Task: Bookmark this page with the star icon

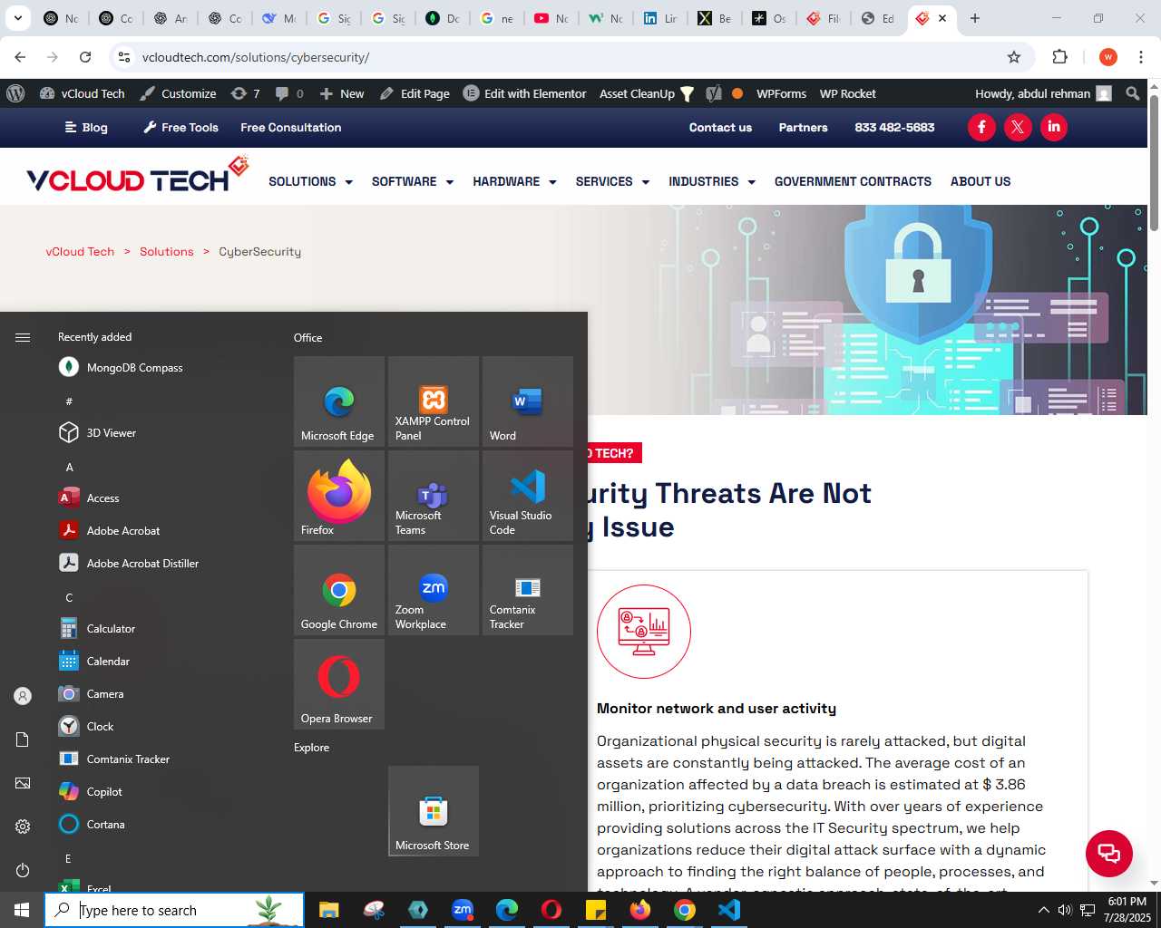Action: 1014,57
